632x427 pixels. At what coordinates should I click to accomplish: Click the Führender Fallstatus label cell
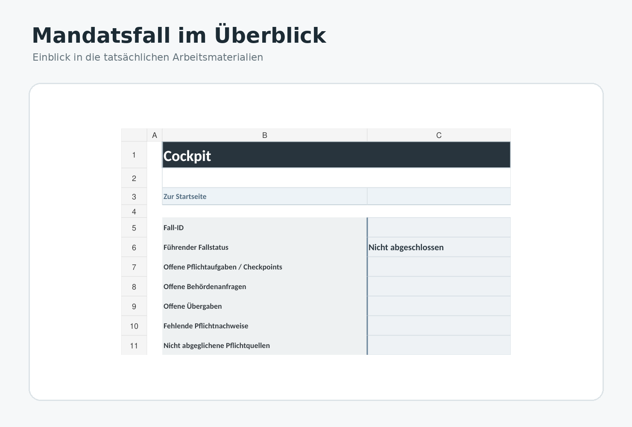[x=265, y=247]
